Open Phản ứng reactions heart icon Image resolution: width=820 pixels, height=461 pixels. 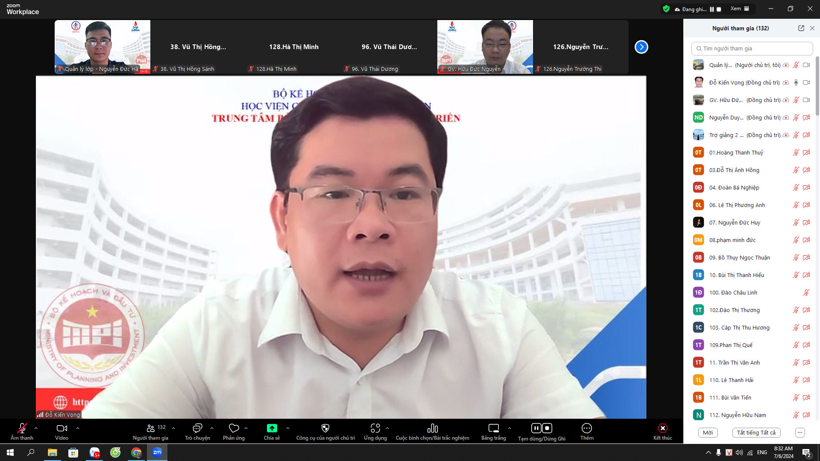click(x=234, y=428)
